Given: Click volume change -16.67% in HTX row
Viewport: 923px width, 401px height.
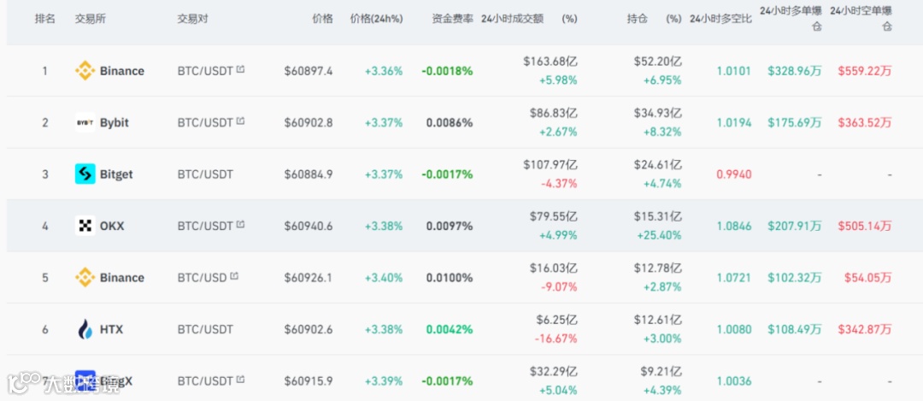Looking at the screenshot, I should tap(556, 339).
